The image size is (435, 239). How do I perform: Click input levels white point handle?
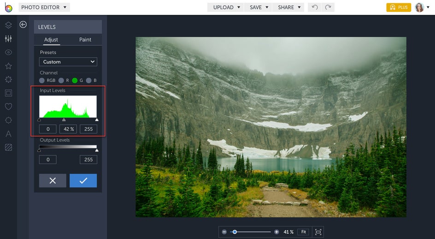(x=97, y=120)
